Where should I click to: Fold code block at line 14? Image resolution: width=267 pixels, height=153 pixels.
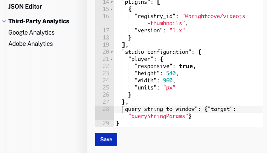tap(112, 2)
